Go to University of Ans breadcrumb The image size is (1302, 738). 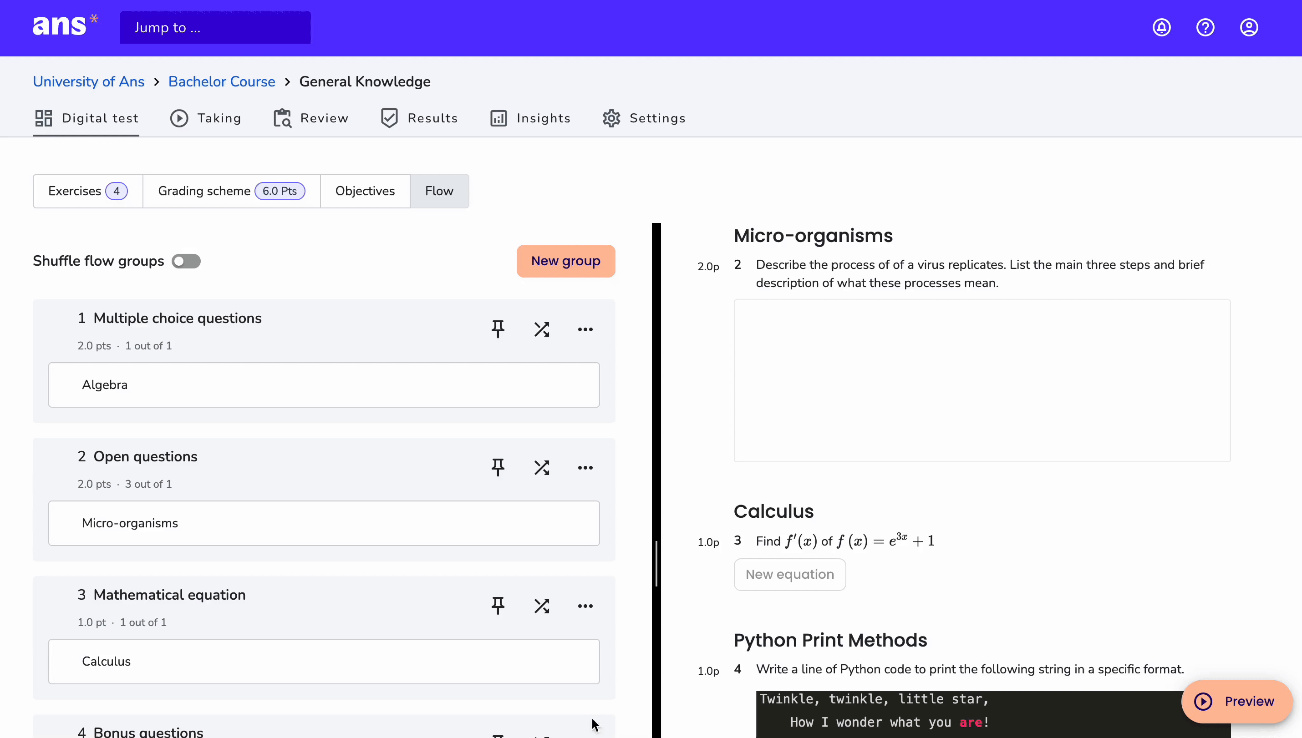click(x=89, y=81)
